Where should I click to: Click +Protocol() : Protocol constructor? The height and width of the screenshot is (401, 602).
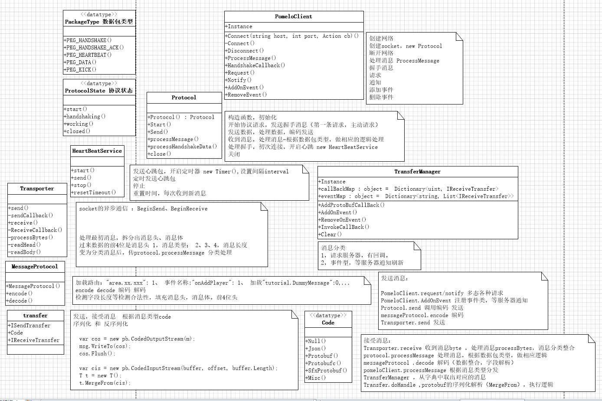click(181, 117)
